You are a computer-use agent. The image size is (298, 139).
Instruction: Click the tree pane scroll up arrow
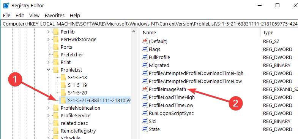pos(134,31)
